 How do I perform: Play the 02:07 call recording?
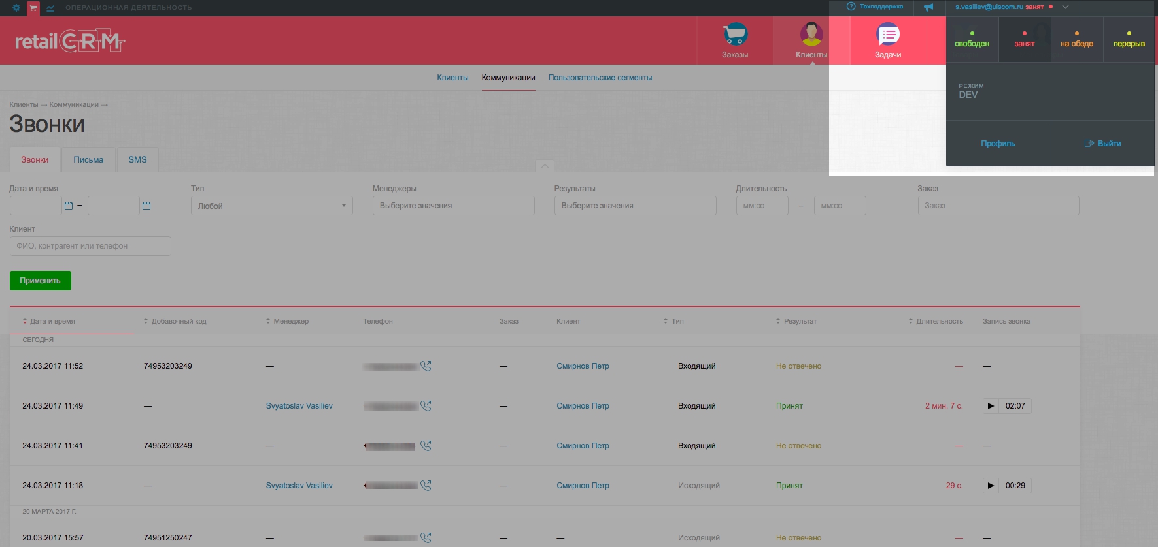991,406
